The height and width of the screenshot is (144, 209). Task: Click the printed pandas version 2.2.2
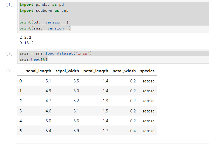[x=25, y=37]
